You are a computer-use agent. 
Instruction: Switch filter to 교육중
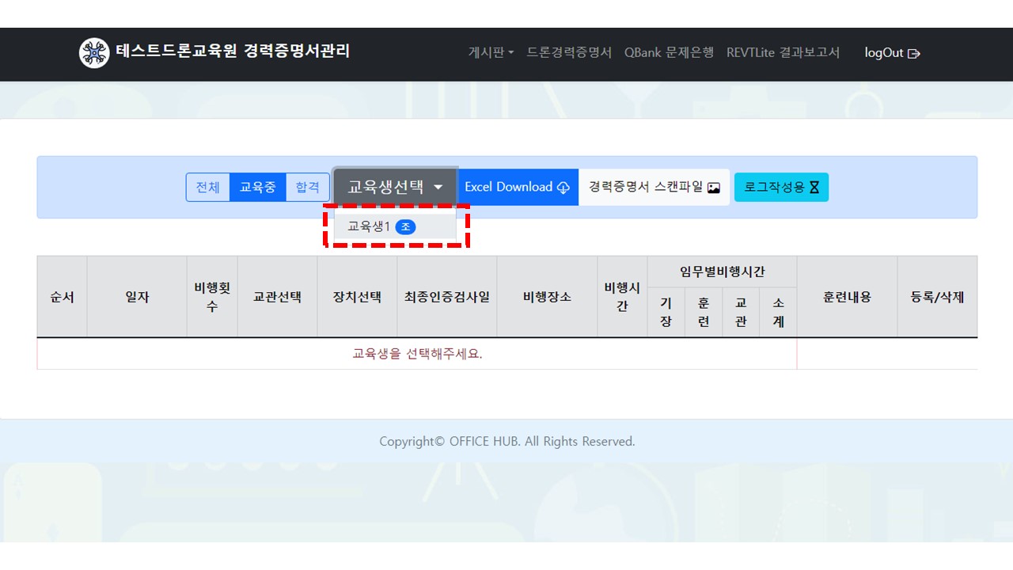258,188
